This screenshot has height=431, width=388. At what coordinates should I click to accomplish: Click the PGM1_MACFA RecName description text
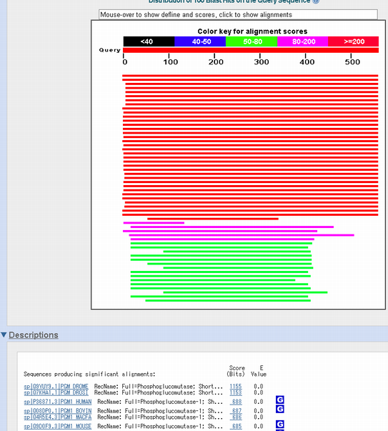[x=160, y=417]
